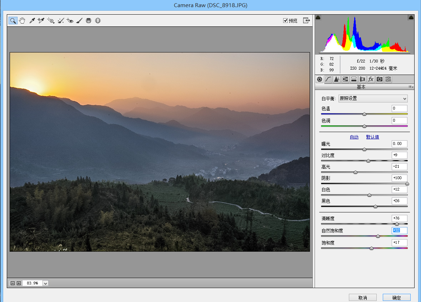Click the 确定 OK button
Image resolution: width=421 pixels, height=302 pixels.
[397, 298]
